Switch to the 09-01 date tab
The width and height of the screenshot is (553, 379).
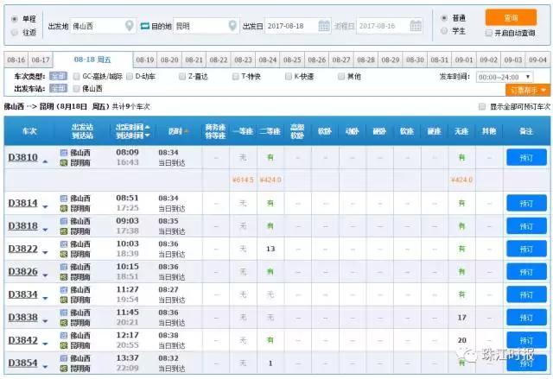(464, 60)
